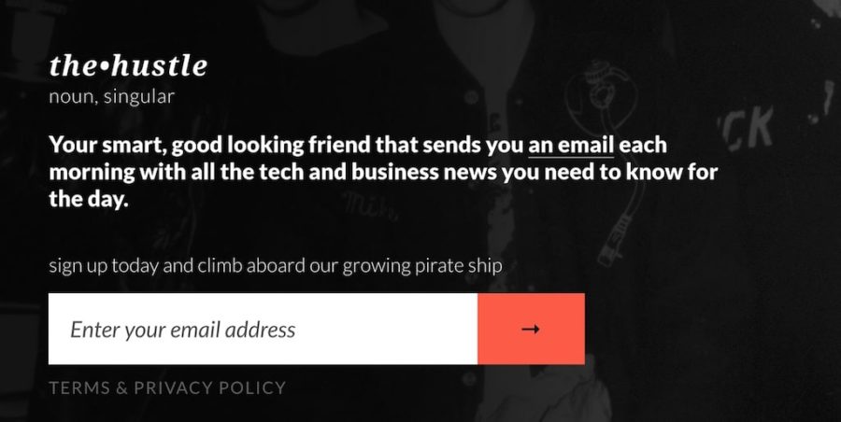Open the underlined "an email" link
The width and height of the screenshot is (841, 422).
[x=571, y=147]
